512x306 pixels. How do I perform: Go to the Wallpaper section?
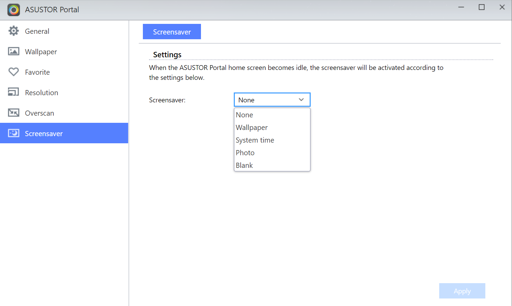41,52
